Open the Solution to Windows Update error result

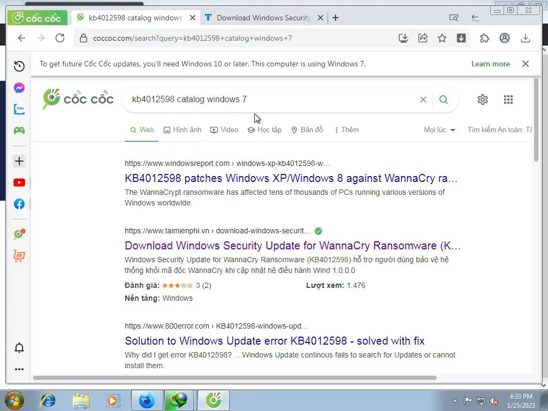(275, 341)
